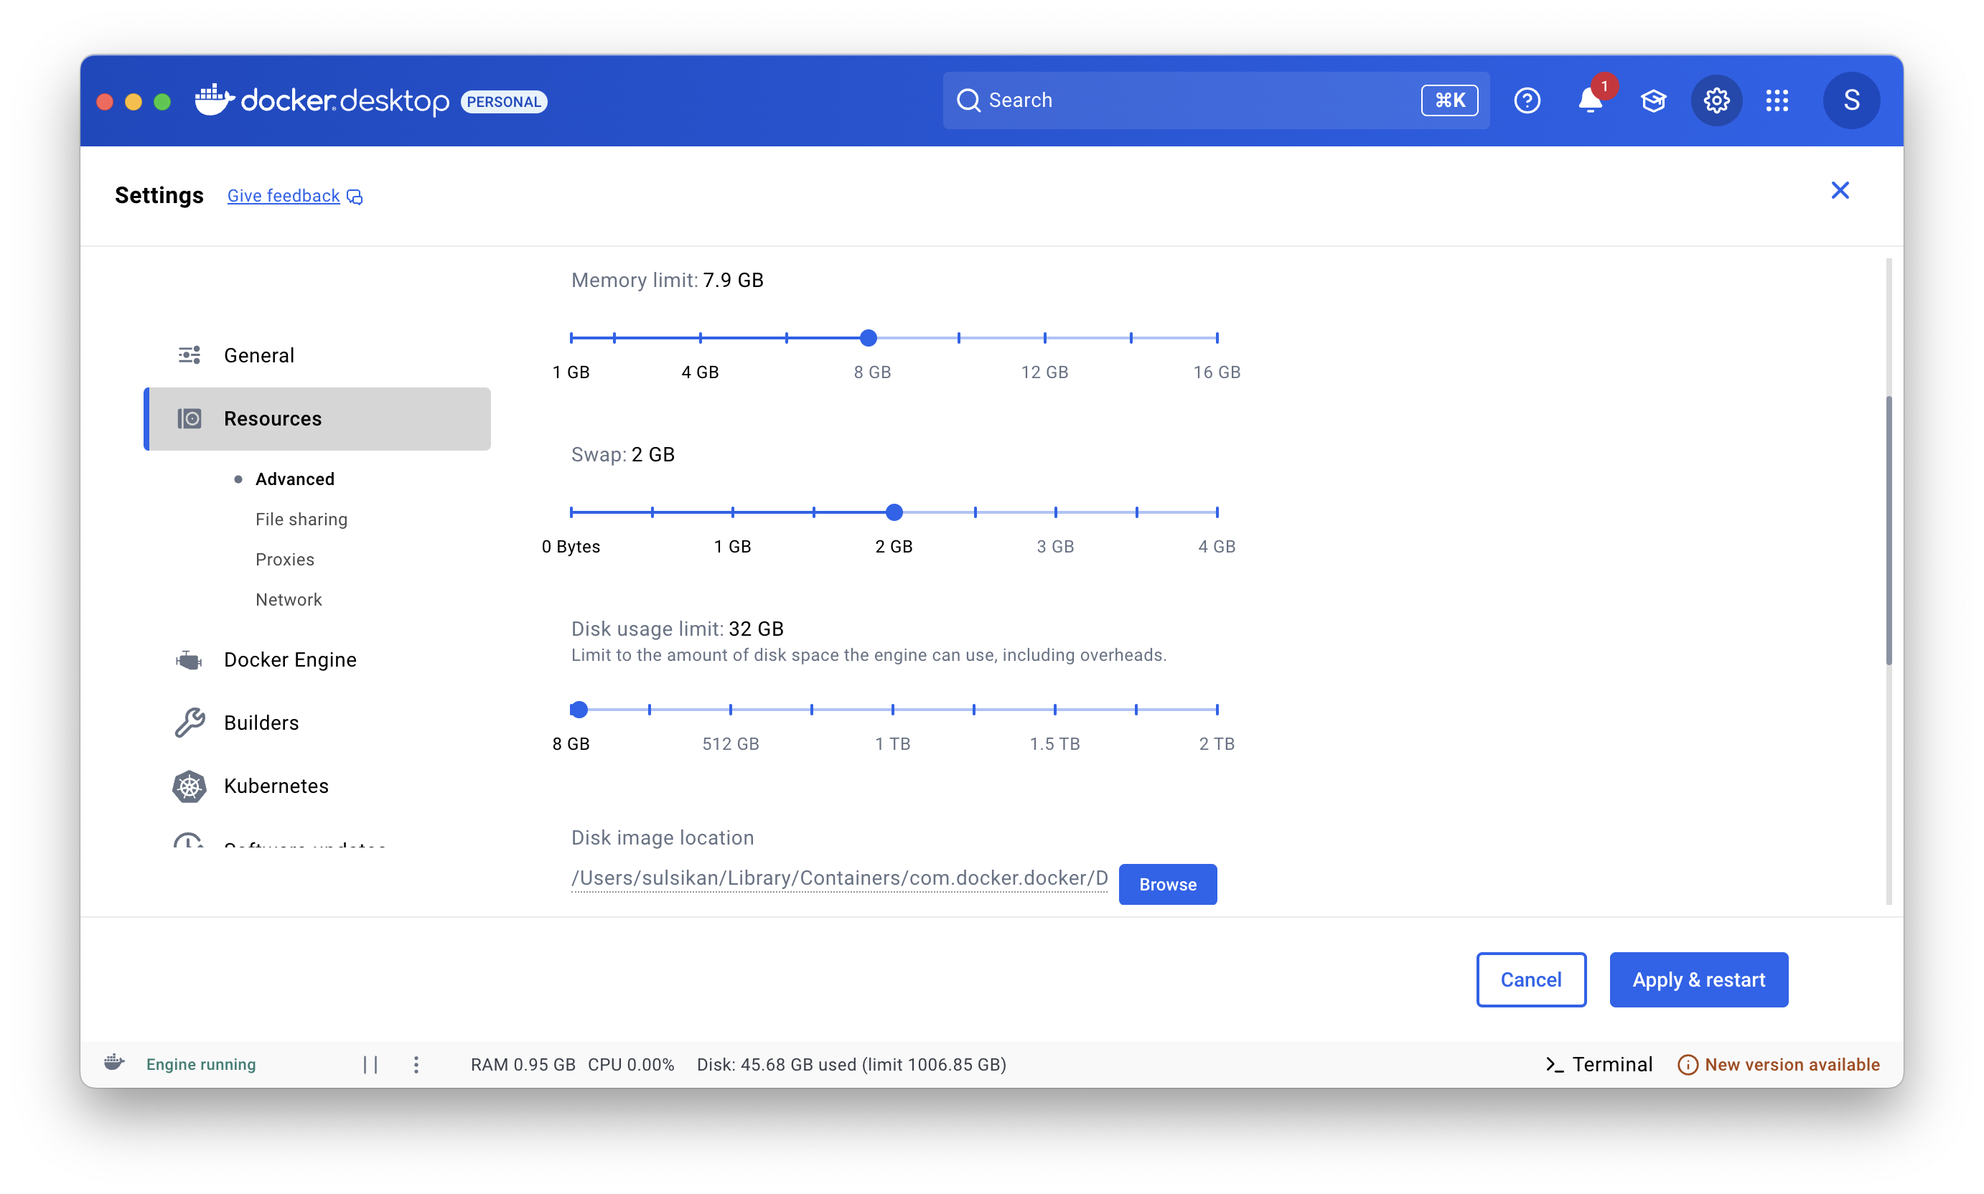Open the apps grid icon

pyautogui.click(x=1777, y=100)
